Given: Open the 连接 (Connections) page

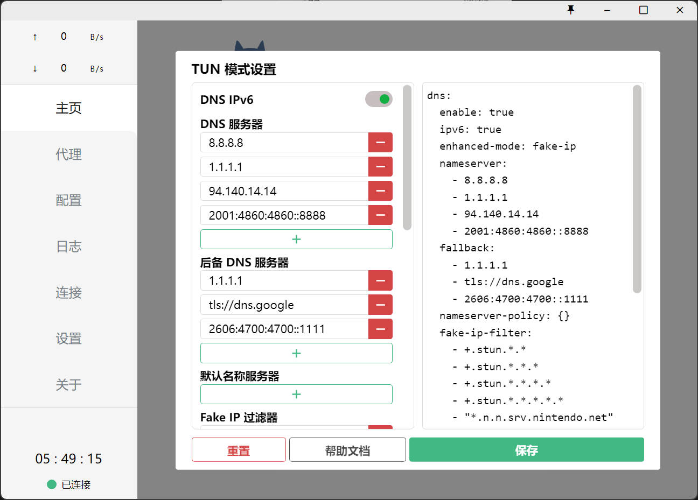Looking at the screenshot, I should pos(68,293).
